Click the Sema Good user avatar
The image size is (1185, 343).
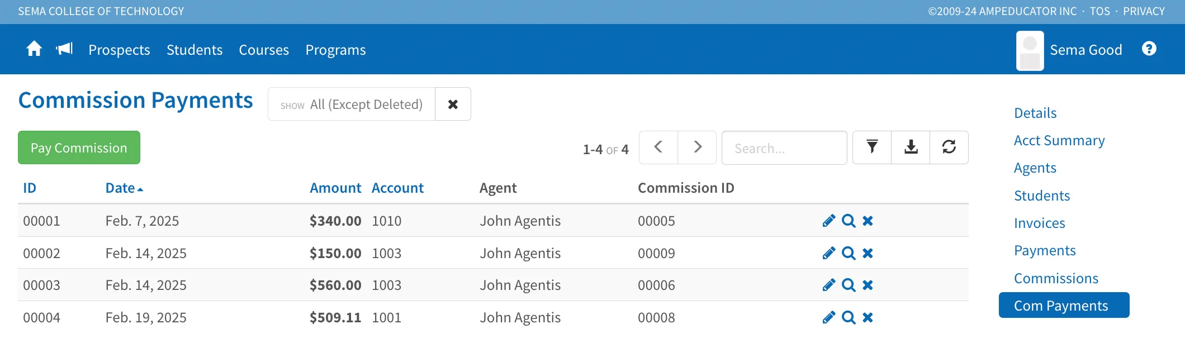pos(1030,50)
